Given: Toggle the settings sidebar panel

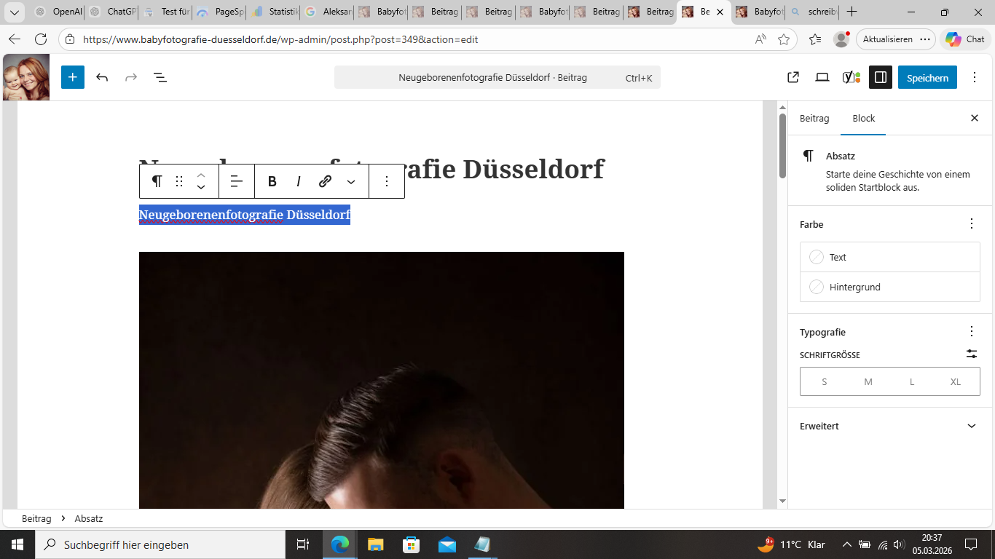Looking at the screenshot, I should 880,77.
